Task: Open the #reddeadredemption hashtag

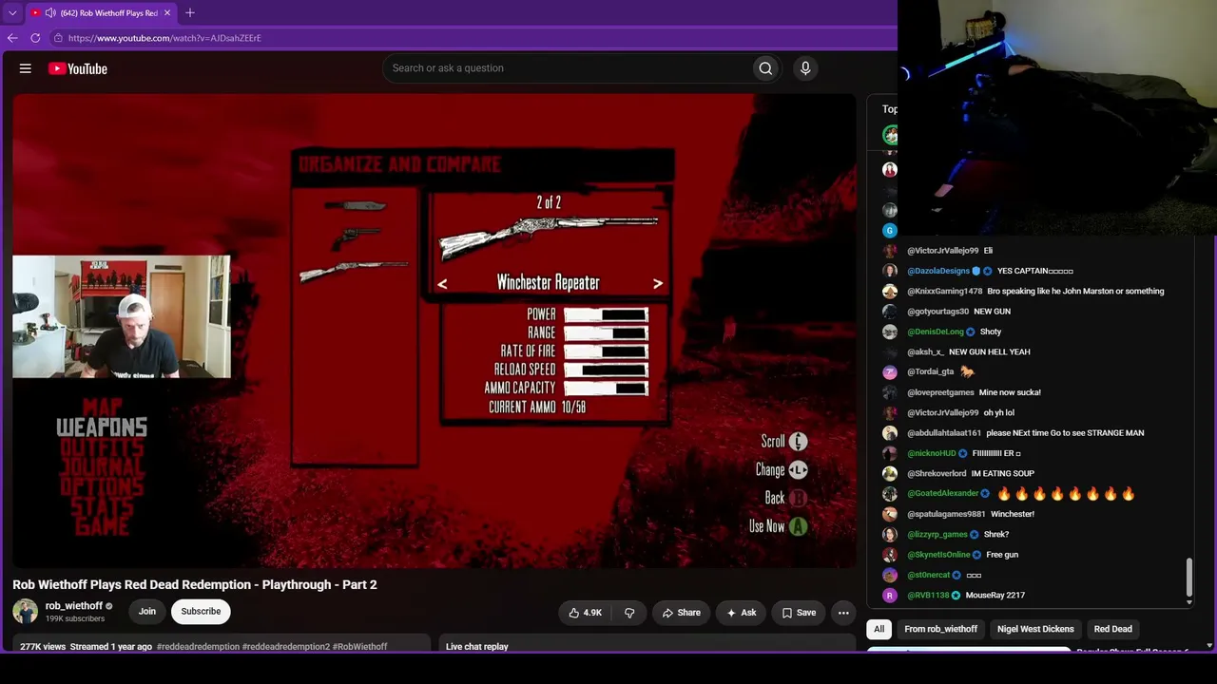Action: [x=198, y=647]
